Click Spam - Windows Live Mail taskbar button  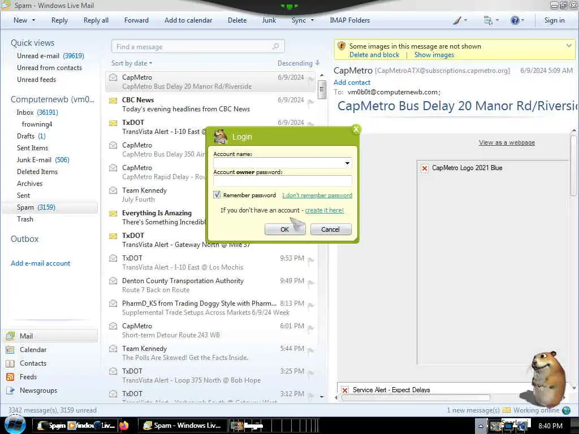(x=182, y=425)
